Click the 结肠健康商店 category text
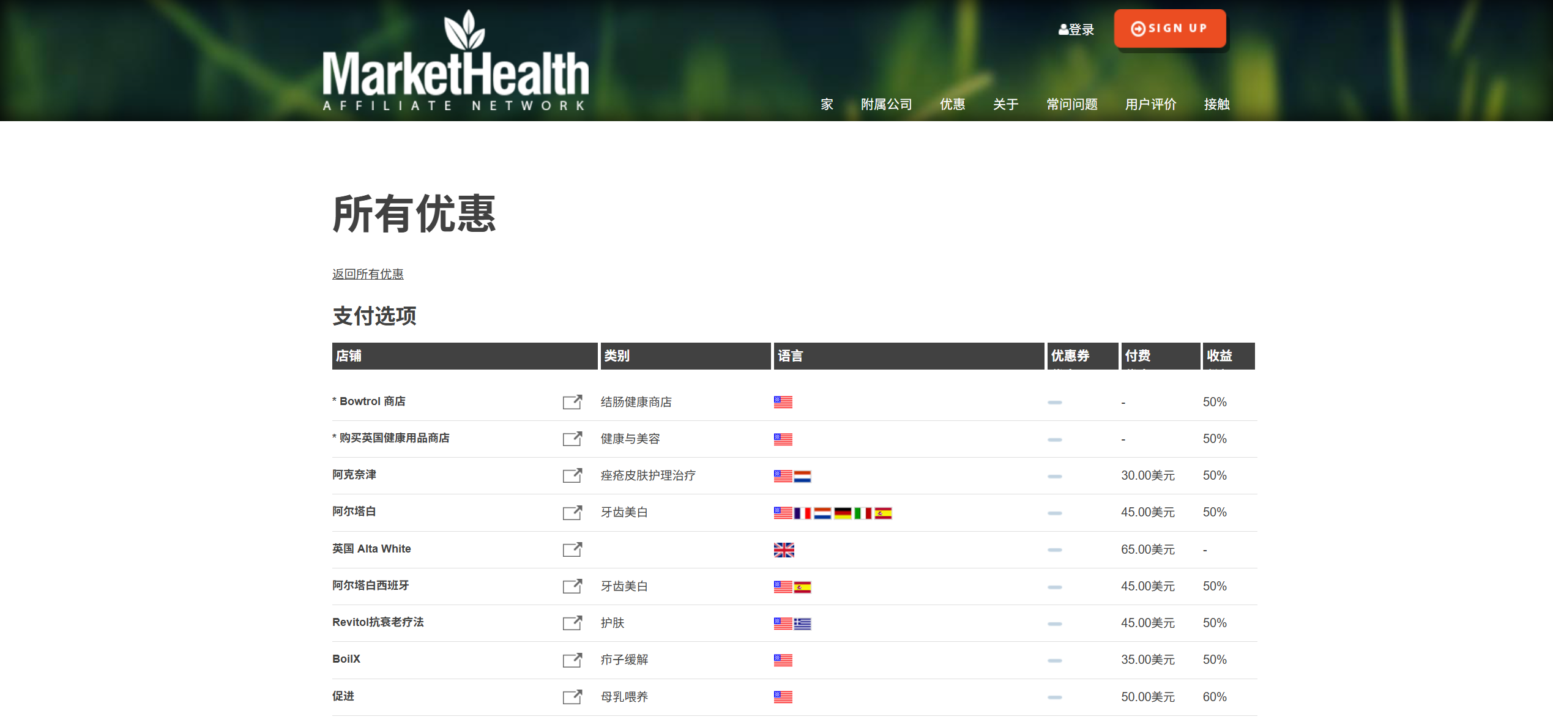The image size is (1553, 722). coord(636,402)
